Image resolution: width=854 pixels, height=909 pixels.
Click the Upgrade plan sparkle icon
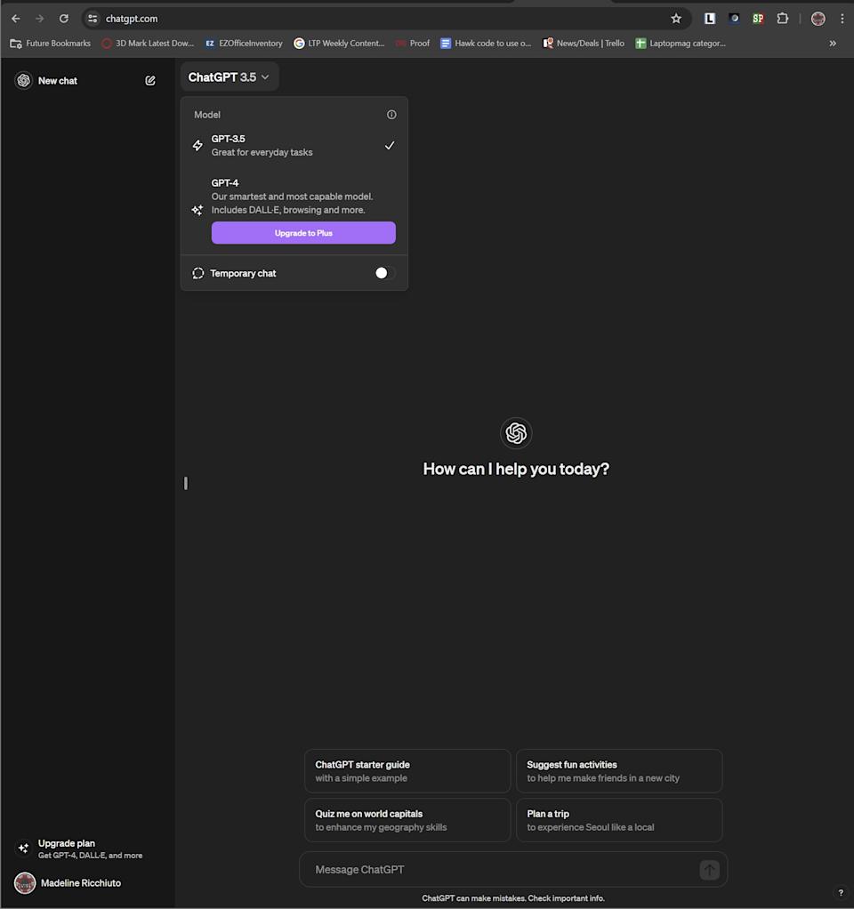coord(22,848)
